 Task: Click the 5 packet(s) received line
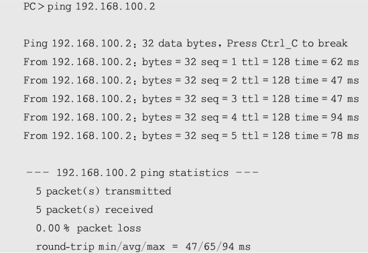coord(95,210)
